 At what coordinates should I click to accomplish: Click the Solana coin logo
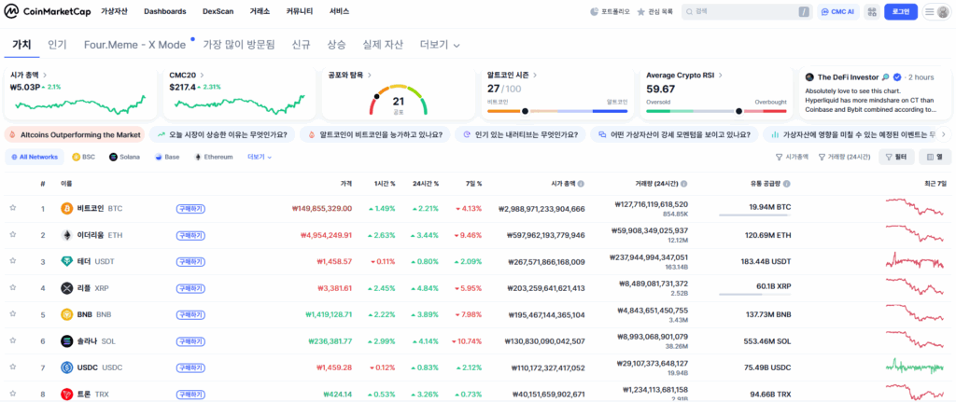coord(66,341)
